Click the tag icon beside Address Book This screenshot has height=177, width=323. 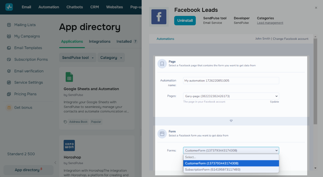(65, 122)
